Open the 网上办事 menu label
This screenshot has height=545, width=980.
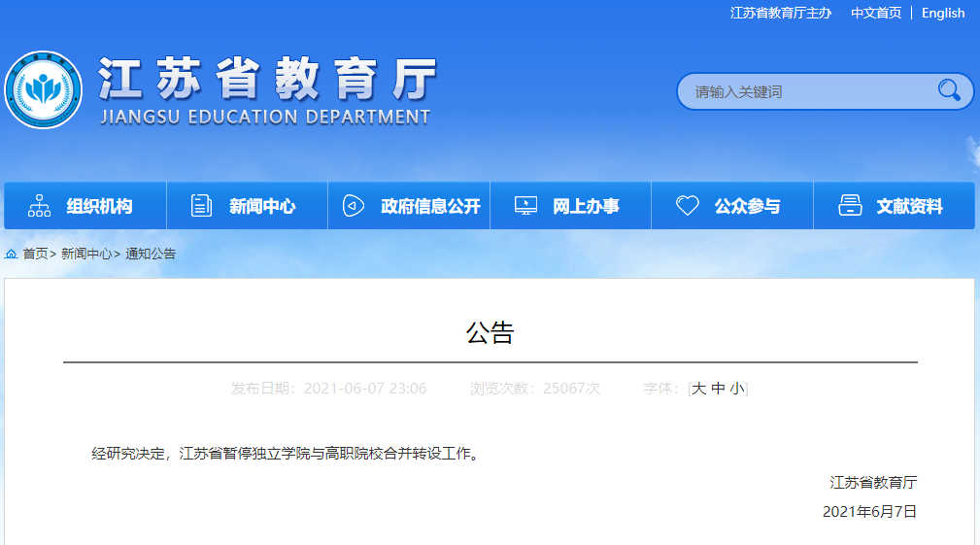tap(586, 206)
